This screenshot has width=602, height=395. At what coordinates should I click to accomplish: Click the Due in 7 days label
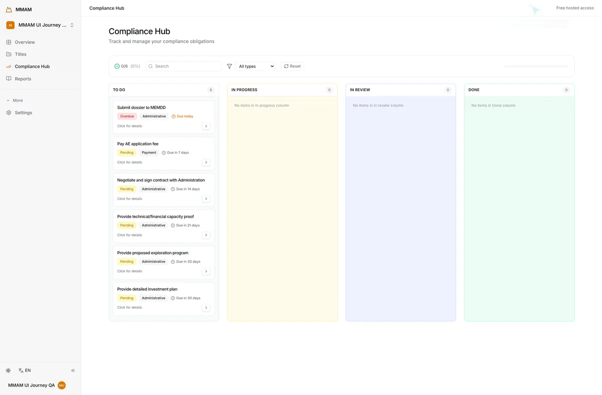[x=176, y=152]
